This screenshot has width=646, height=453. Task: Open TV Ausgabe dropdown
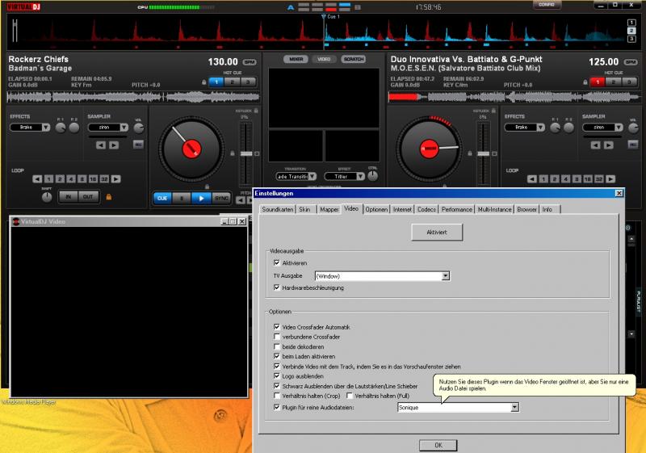click(446, 276)
